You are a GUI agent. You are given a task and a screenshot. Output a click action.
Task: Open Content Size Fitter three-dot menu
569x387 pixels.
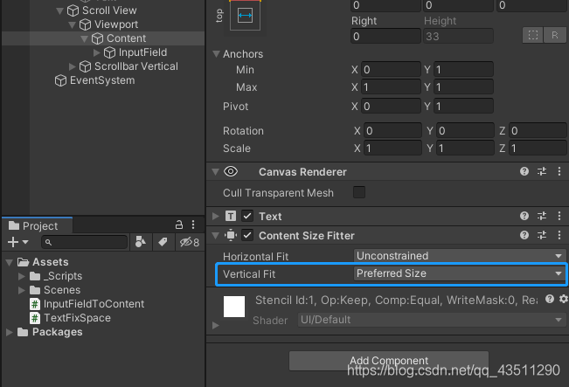(559, 235)
